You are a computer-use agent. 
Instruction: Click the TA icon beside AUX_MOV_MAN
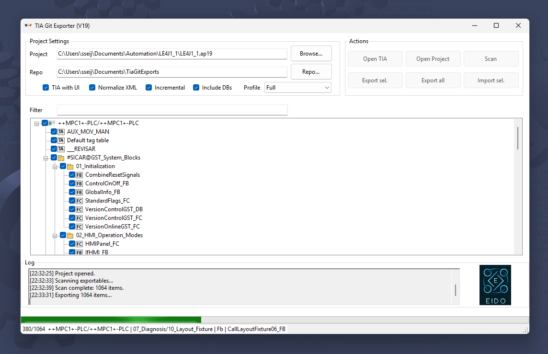[x=61, y=132]
